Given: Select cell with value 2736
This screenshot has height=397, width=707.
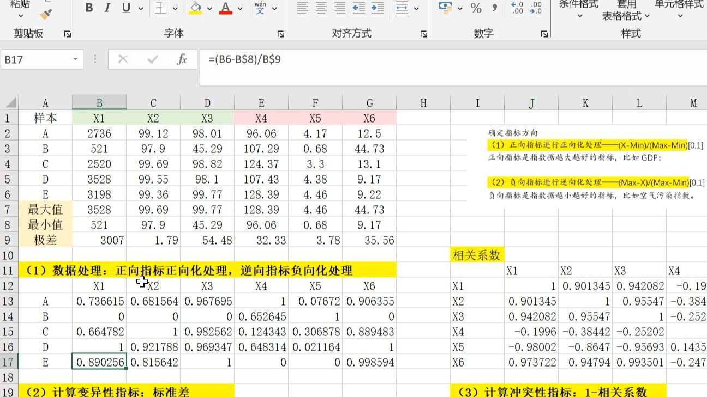Looking at the screenshot, I should 99,133.
